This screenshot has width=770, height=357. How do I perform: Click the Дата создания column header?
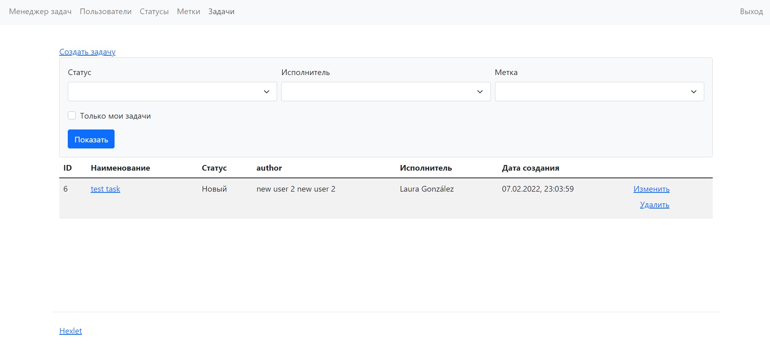pos(530,168)
